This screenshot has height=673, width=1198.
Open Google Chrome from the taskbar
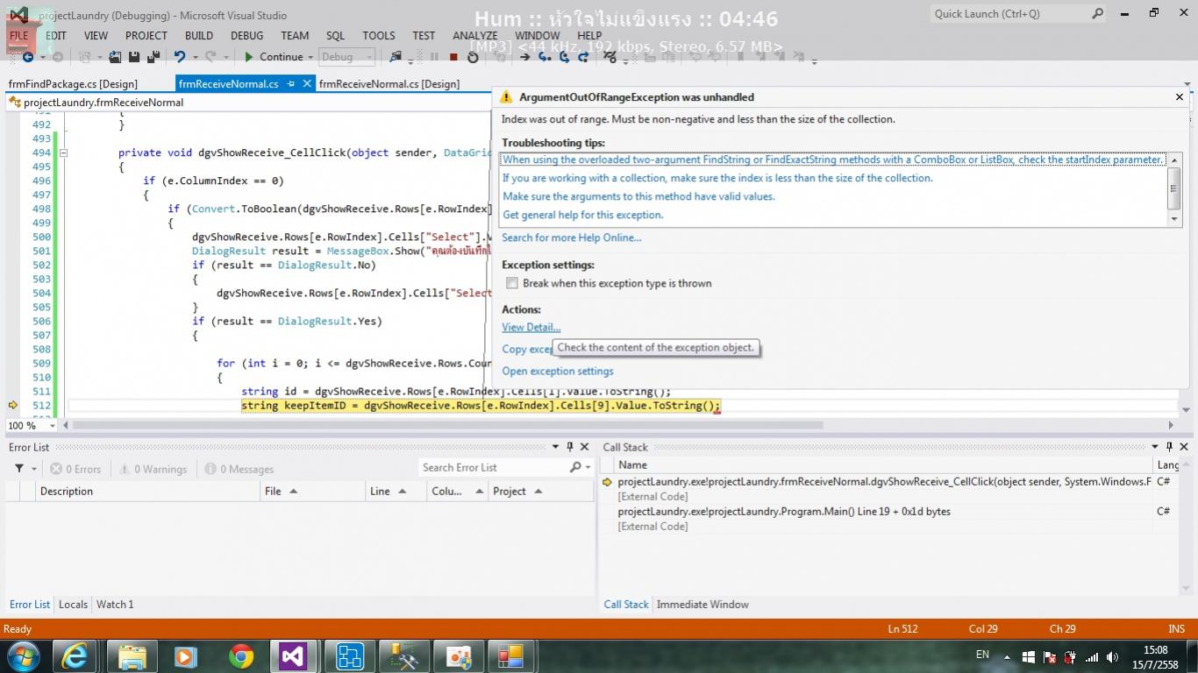pyautogui.click(x=241, y=655)
